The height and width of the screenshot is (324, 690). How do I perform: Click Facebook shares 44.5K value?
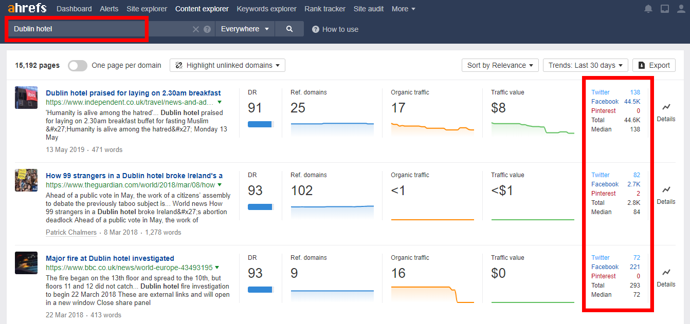pyautogui.click(x=632, y=102)
